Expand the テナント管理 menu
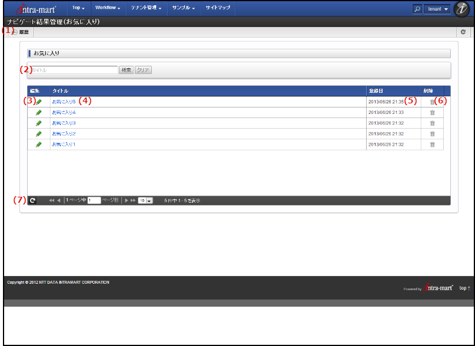This screenshot has width=475, height=346. pos(146,8)
